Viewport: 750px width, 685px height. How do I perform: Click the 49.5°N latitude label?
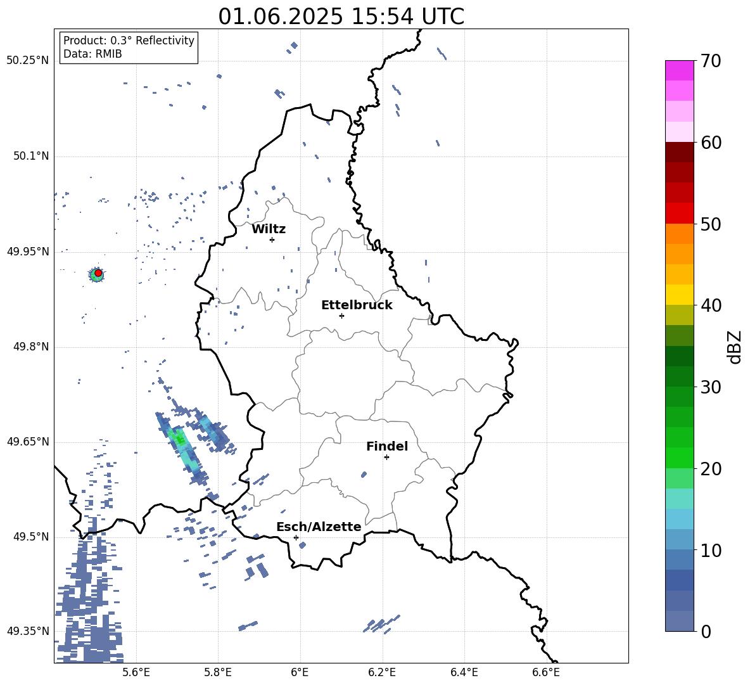pyautogui.click(x=31, y=537)
